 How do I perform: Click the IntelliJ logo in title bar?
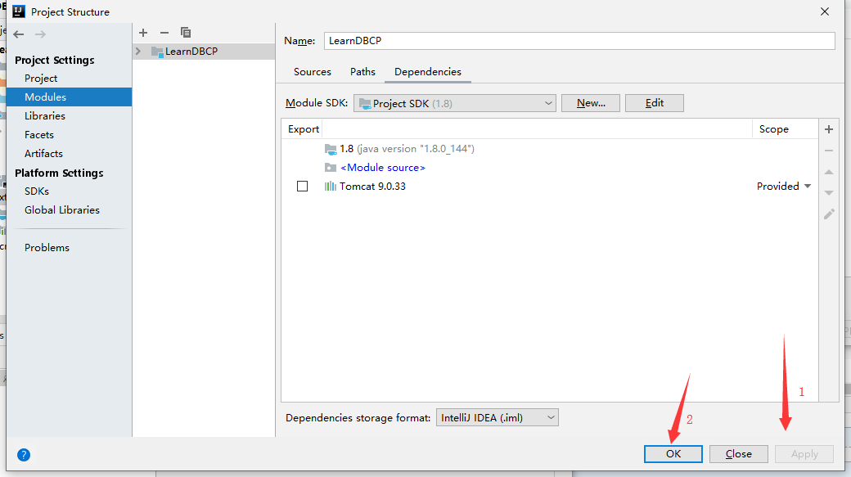[19, 11]
